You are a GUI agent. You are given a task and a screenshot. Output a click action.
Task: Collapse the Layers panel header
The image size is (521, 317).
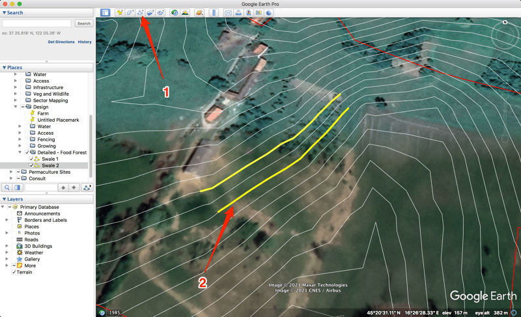click(x=4, y=199)
